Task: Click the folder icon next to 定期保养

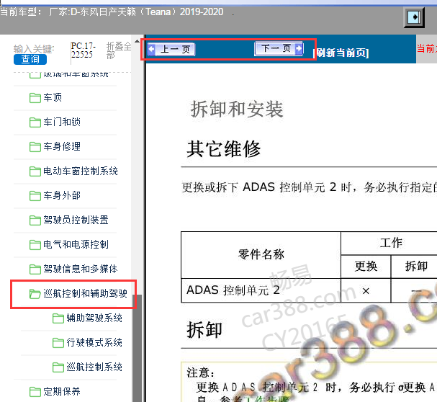Action: [35, 392]
